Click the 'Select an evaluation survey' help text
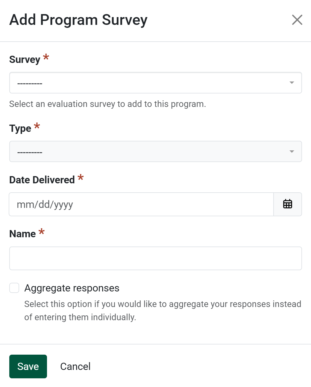This screenshot has width=311, height=387. 107,104
